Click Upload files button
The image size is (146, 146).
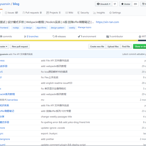click(x=113, y=47)
